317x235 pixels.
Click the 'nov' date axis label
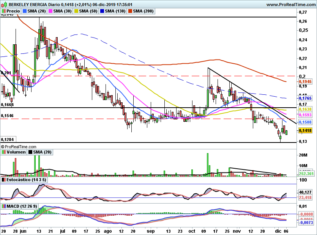237,231
